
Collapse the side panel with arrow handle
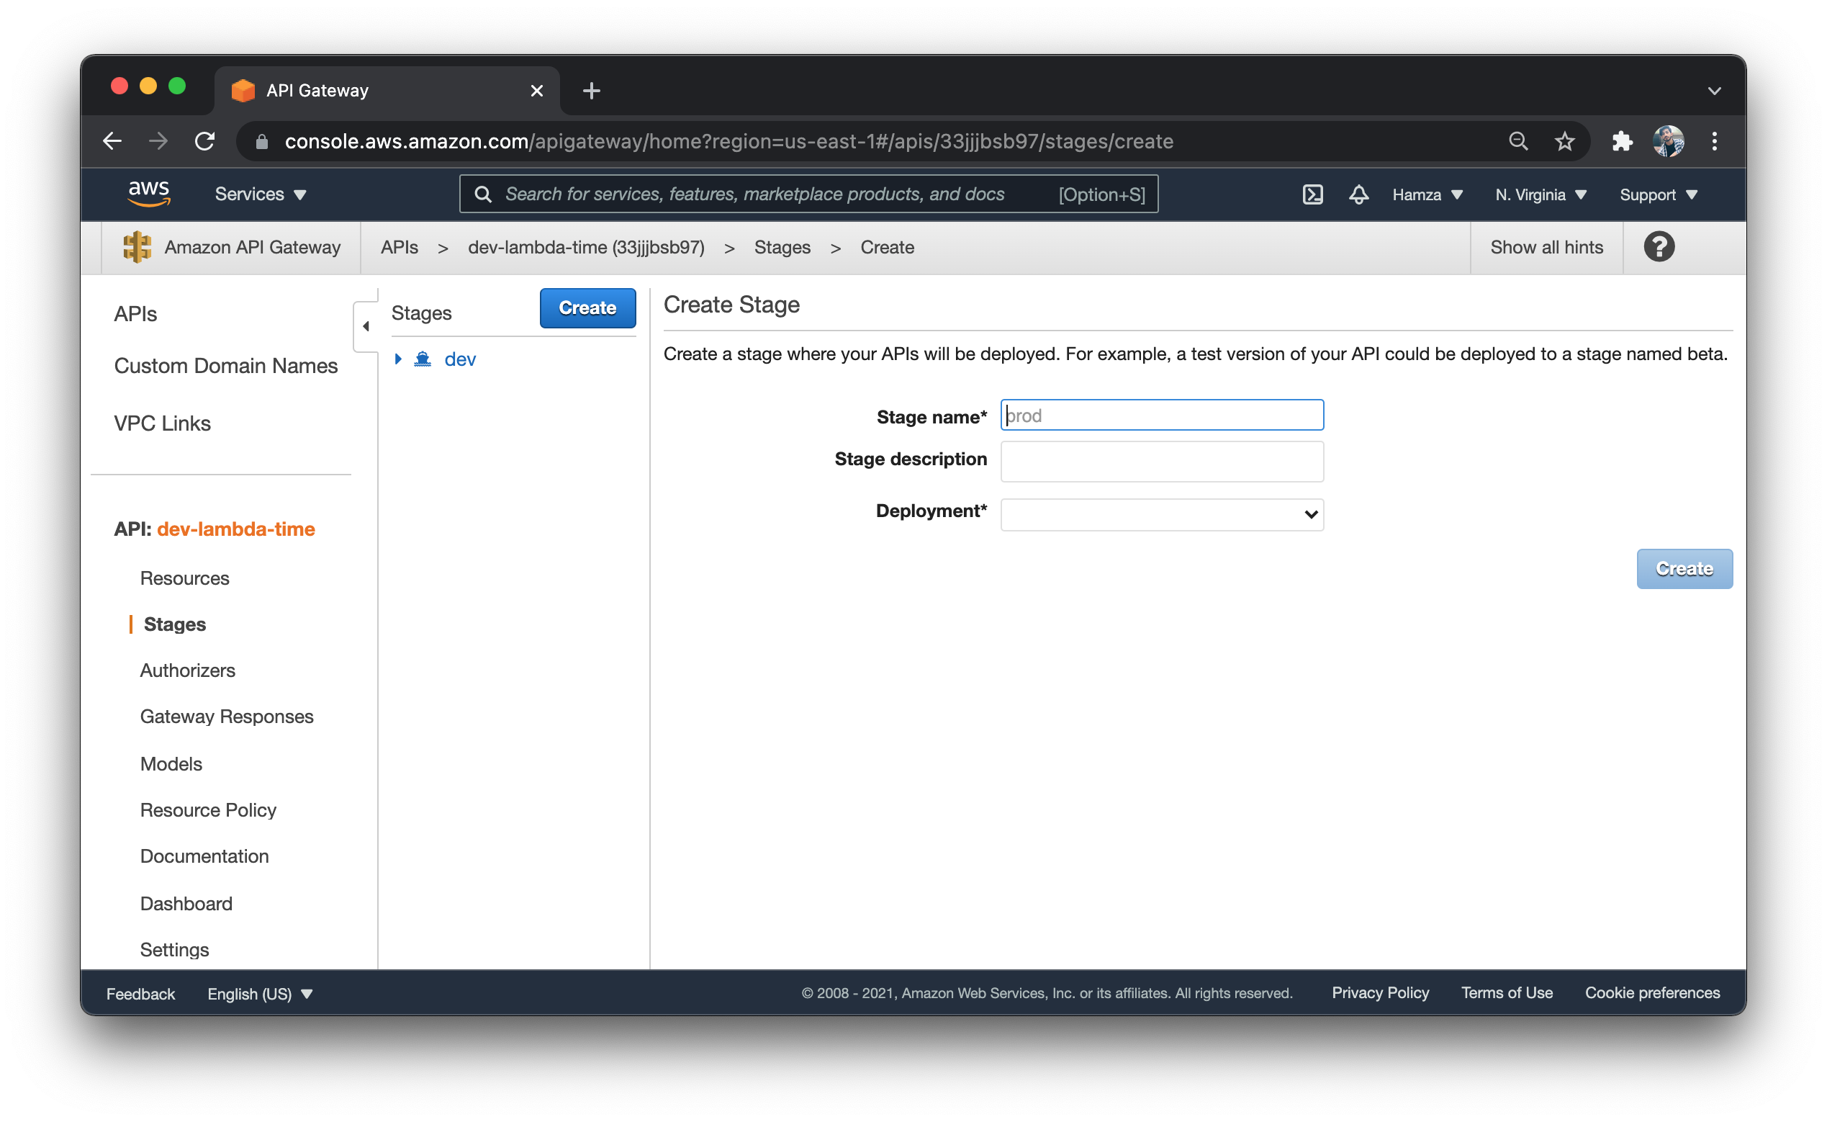(x=366, y=326)
